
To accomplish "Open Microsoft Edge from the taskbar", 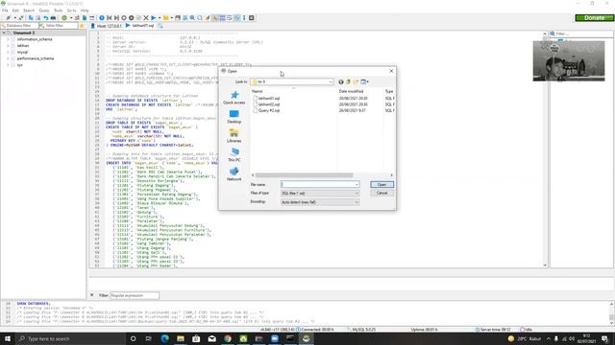I will (x=164, y=338).
